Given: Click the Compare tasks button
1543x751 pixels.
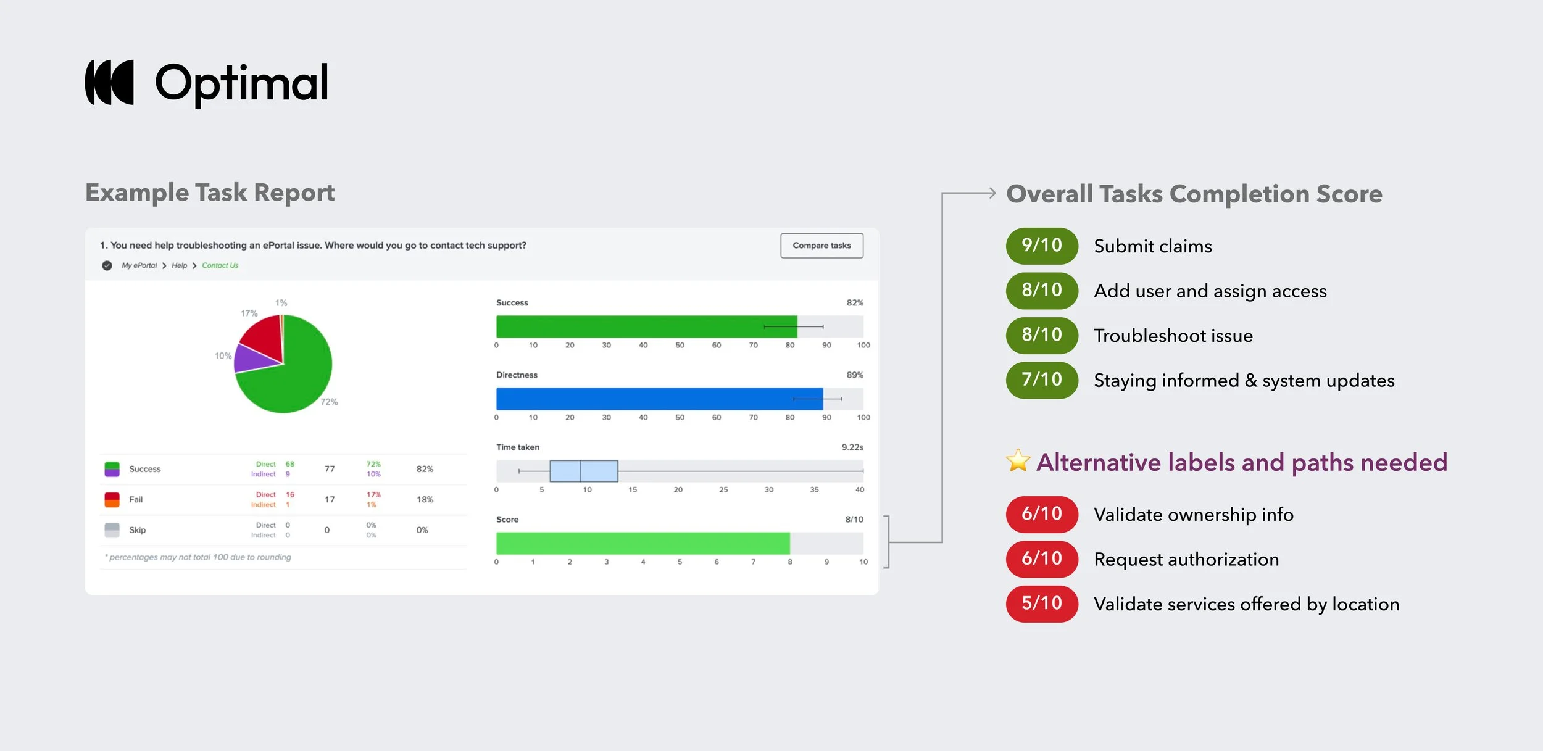Looking at the screenshot, I should click(x=821, y=246).
